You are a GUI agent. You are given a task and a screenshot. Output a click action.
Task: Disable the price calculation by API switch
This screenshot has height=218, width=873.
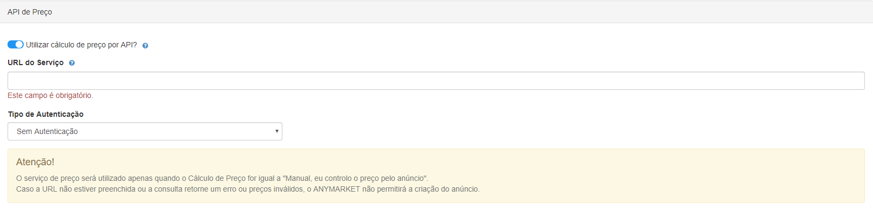click(x=16, y=45)
